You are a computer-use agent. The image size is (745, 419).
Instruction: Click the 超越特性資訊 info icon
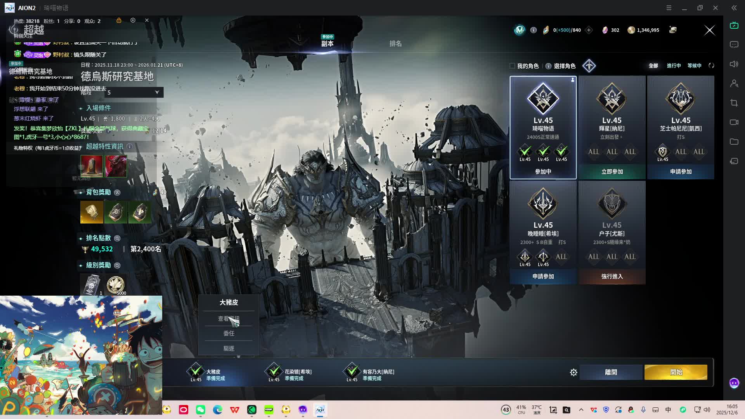point(130,146)
